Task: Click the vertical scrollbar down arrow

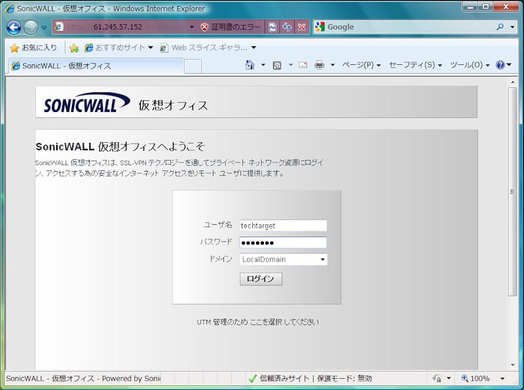Action: 513,365
